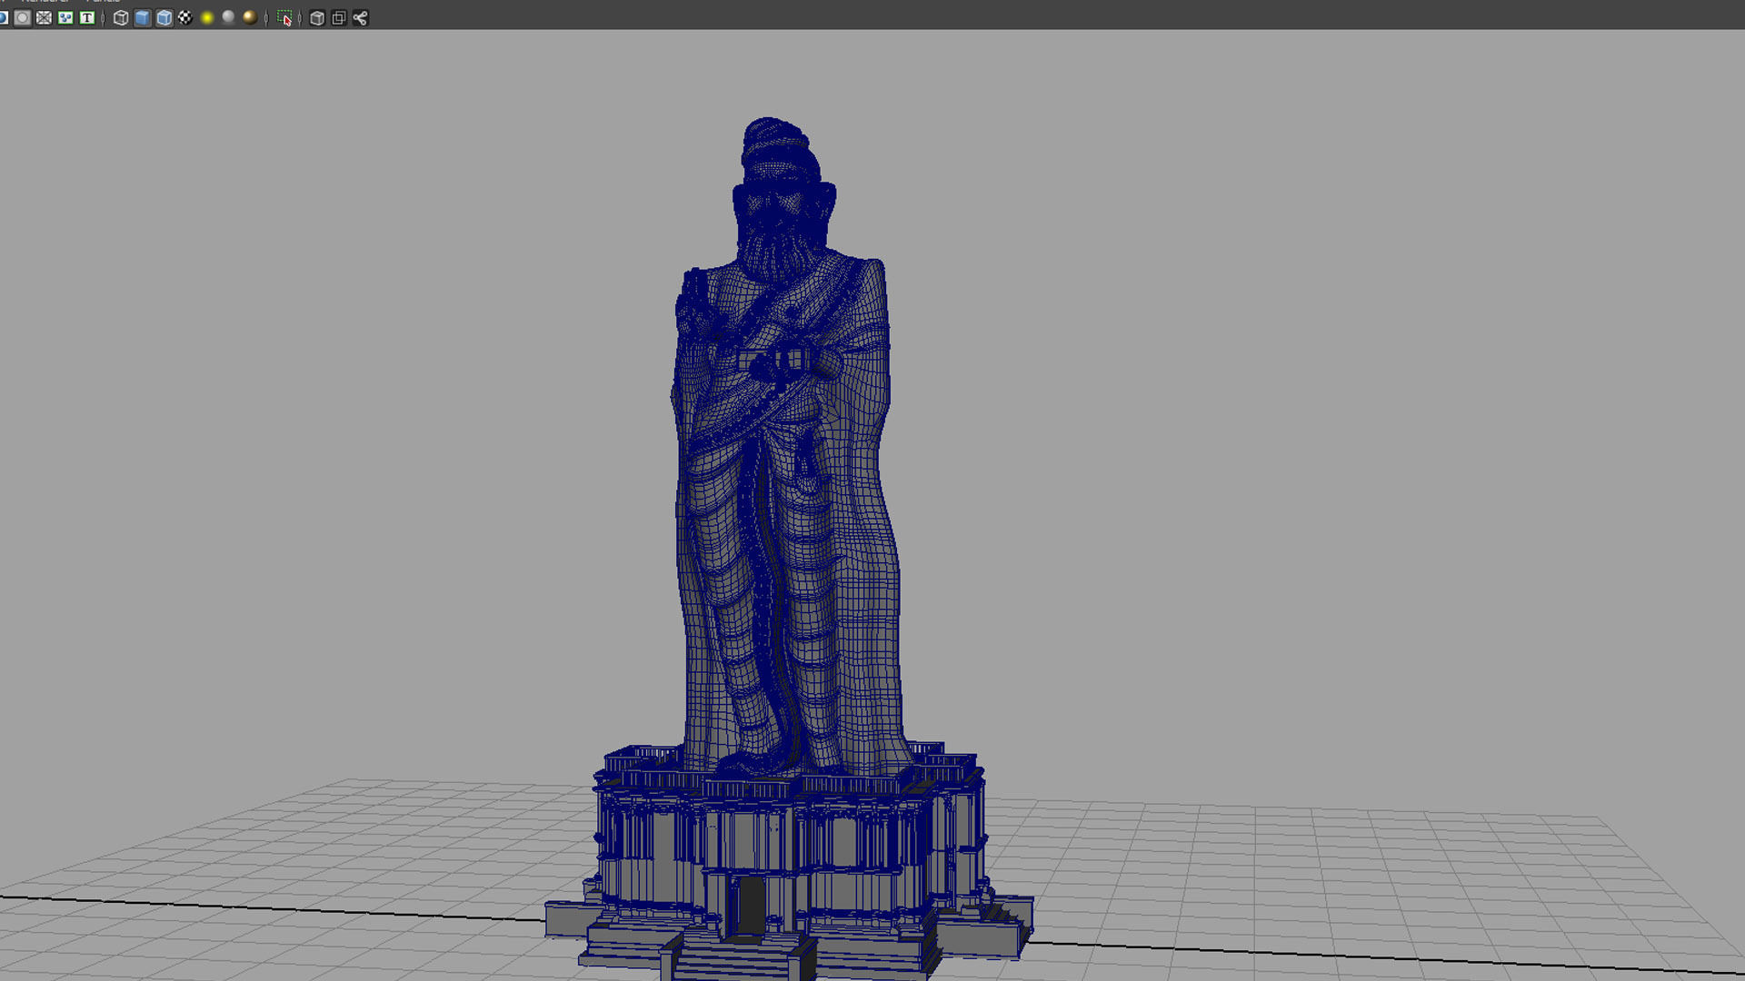1745x981 pixels.
Task: Toggle the X-ray joints icon
Action: click(x=361, y=17)
